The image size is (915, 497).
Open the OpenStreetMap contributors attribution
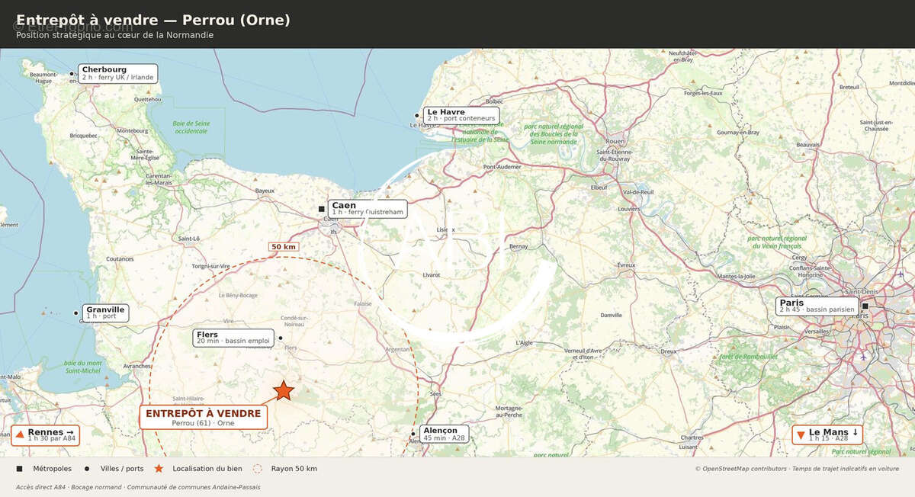740,469
